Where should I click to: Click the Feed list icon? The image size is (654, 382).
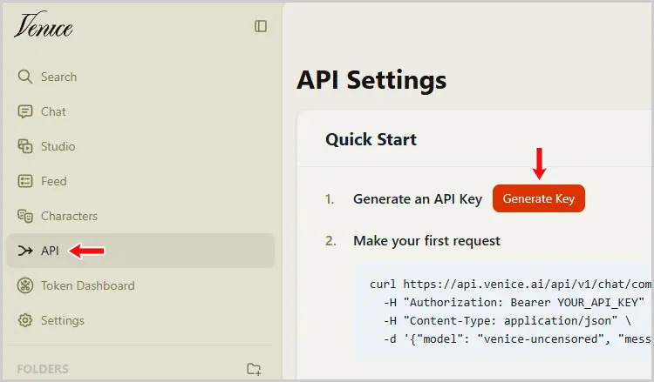click(x=25, y=181)
